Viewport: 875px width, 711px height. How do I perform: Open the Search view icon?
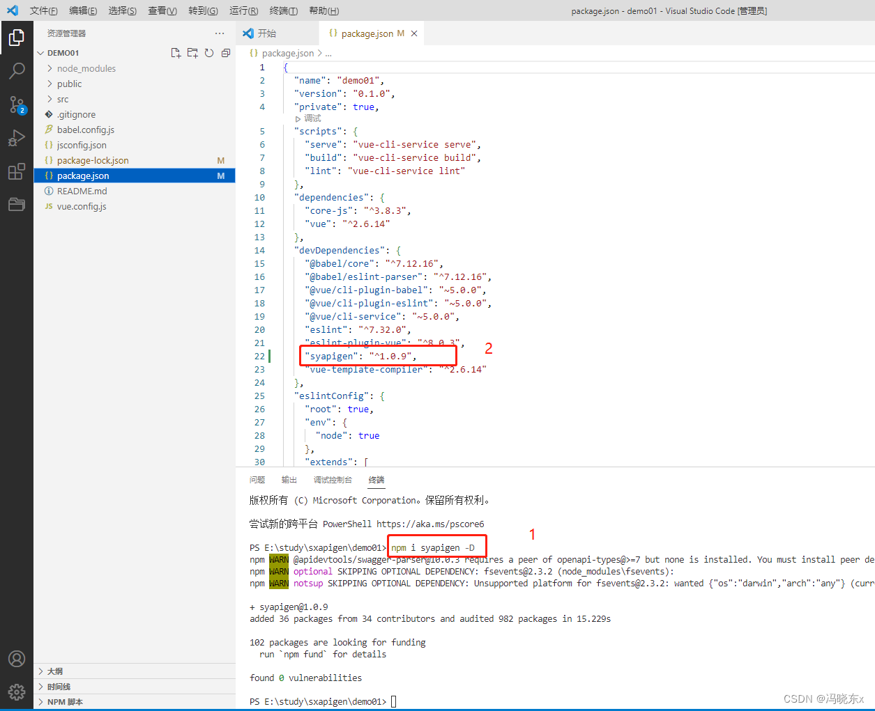coord(17,71)
